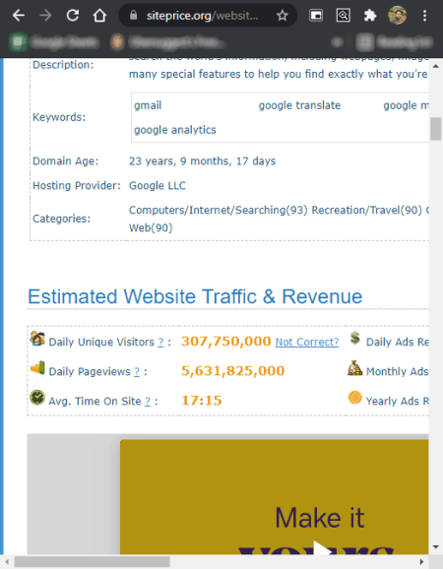This screenshot has width=443, height=569.
Task: Click the padlock site security icon
Action: tap(134, 15)
